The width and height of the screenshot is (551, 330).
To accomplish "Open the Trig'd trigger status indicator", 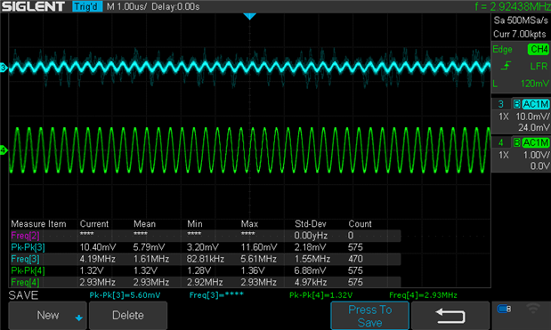I will 87,6.
